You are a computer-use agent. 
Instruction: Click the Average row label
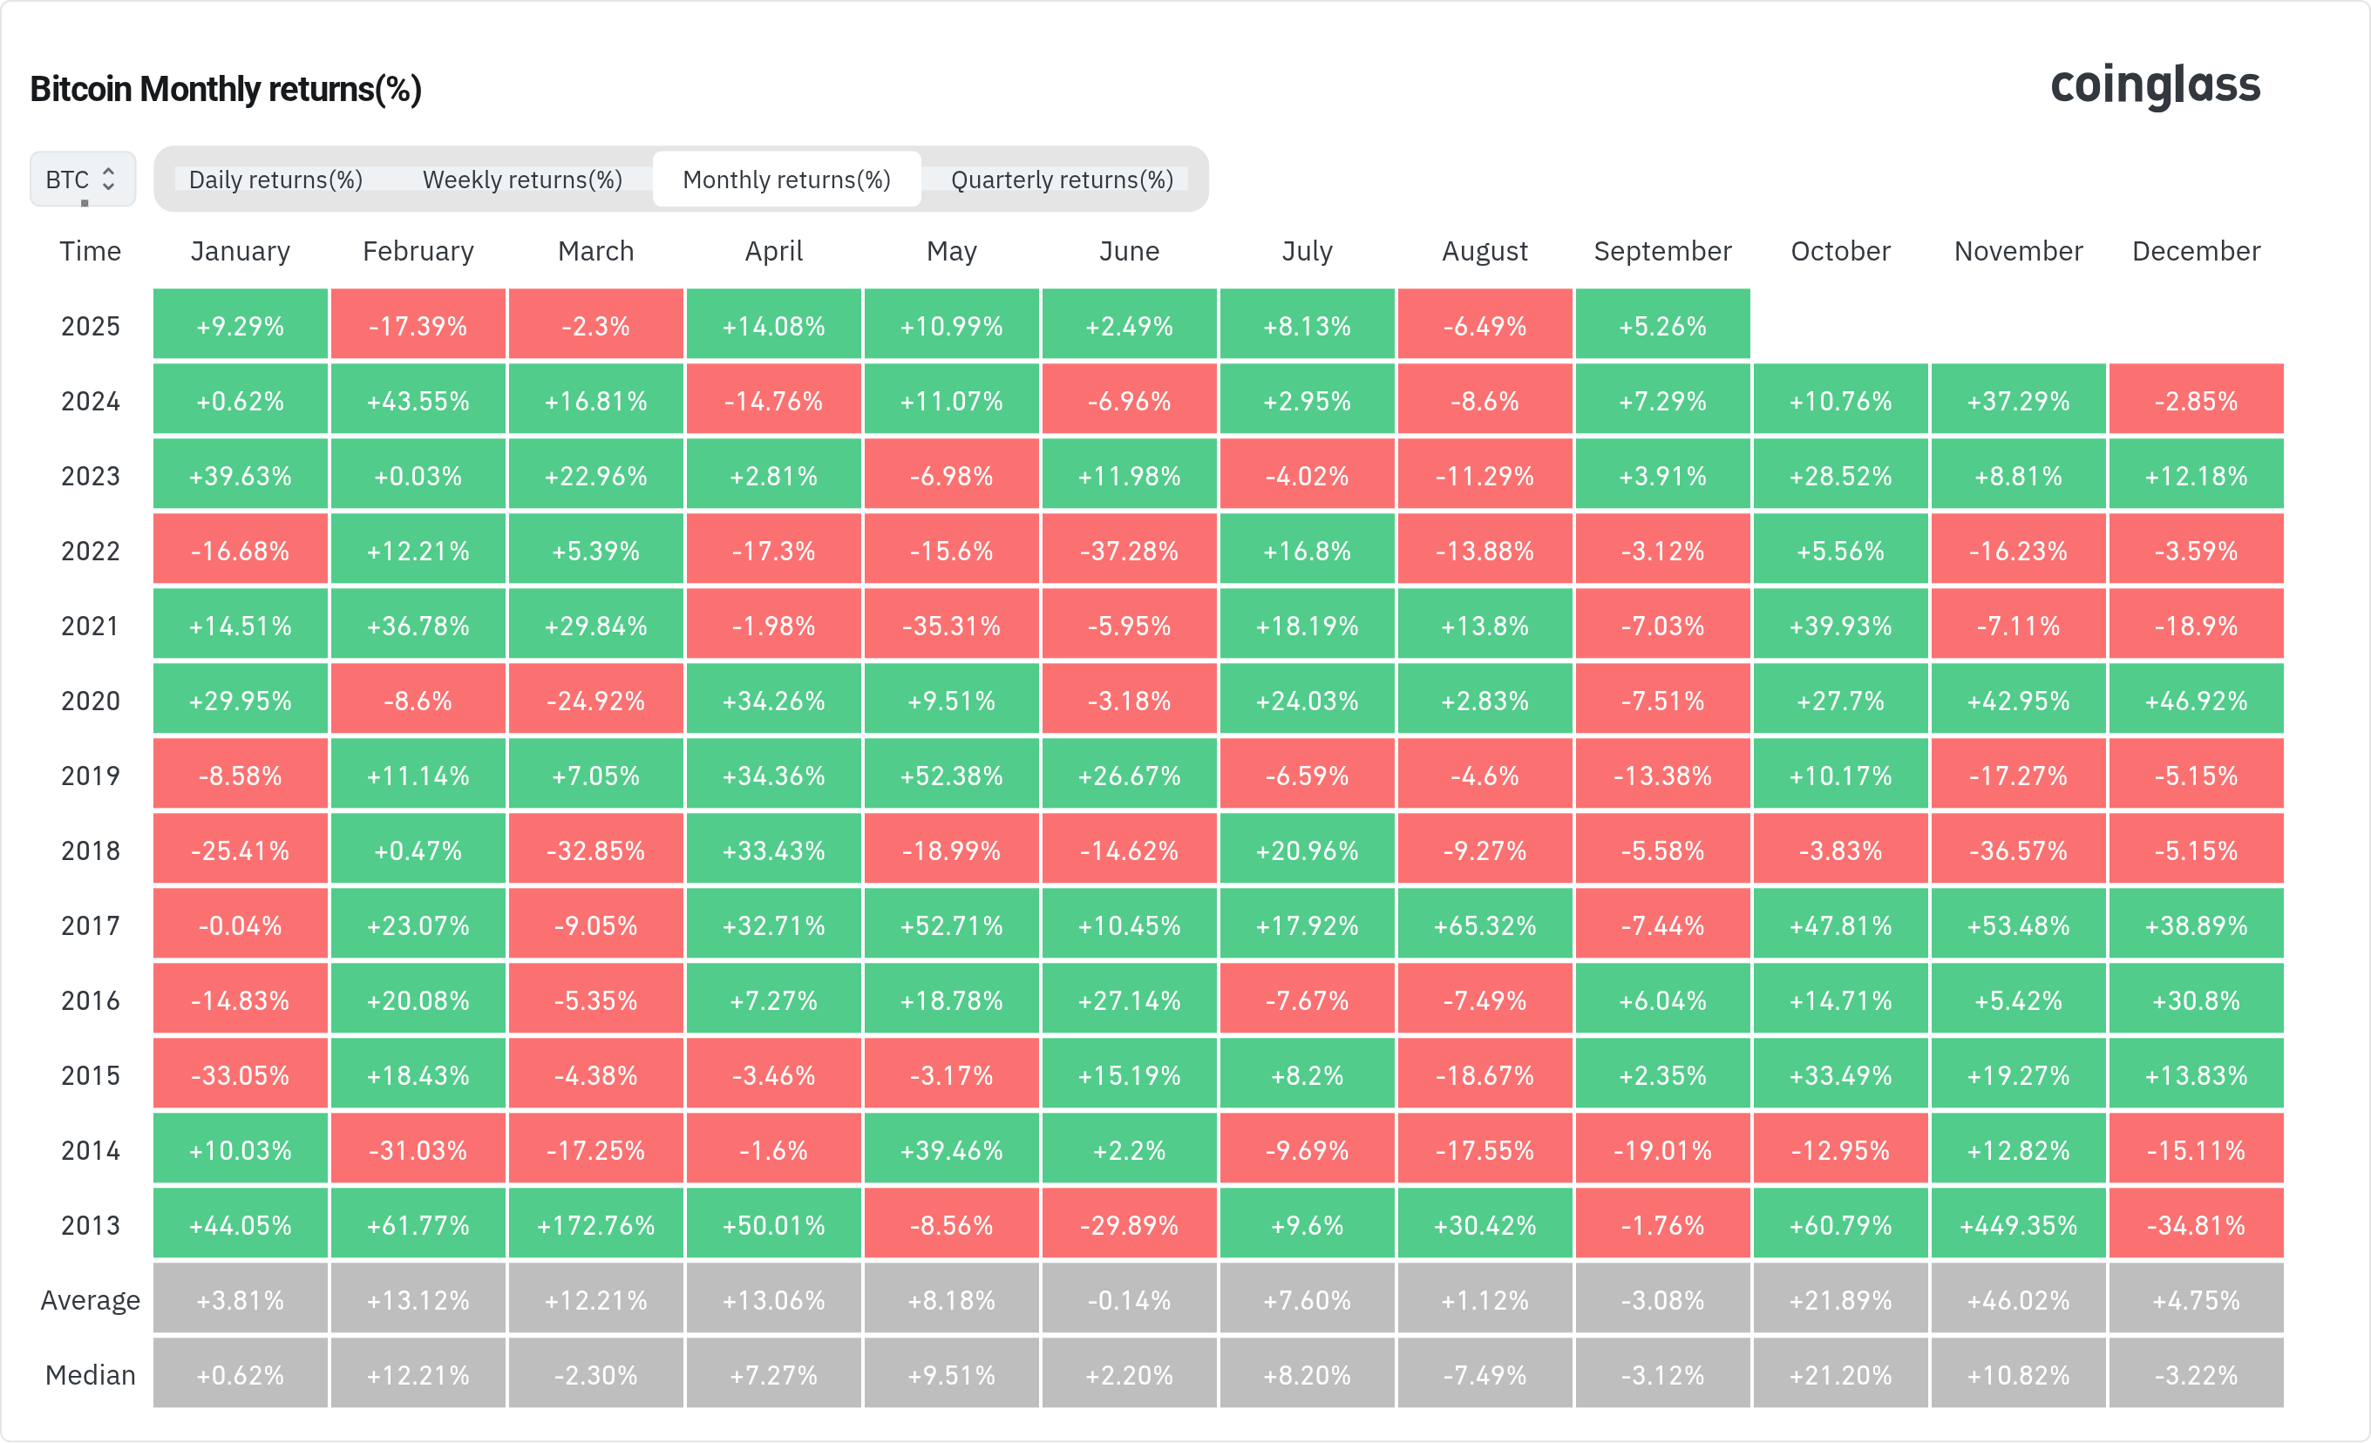click(91, 1301)
